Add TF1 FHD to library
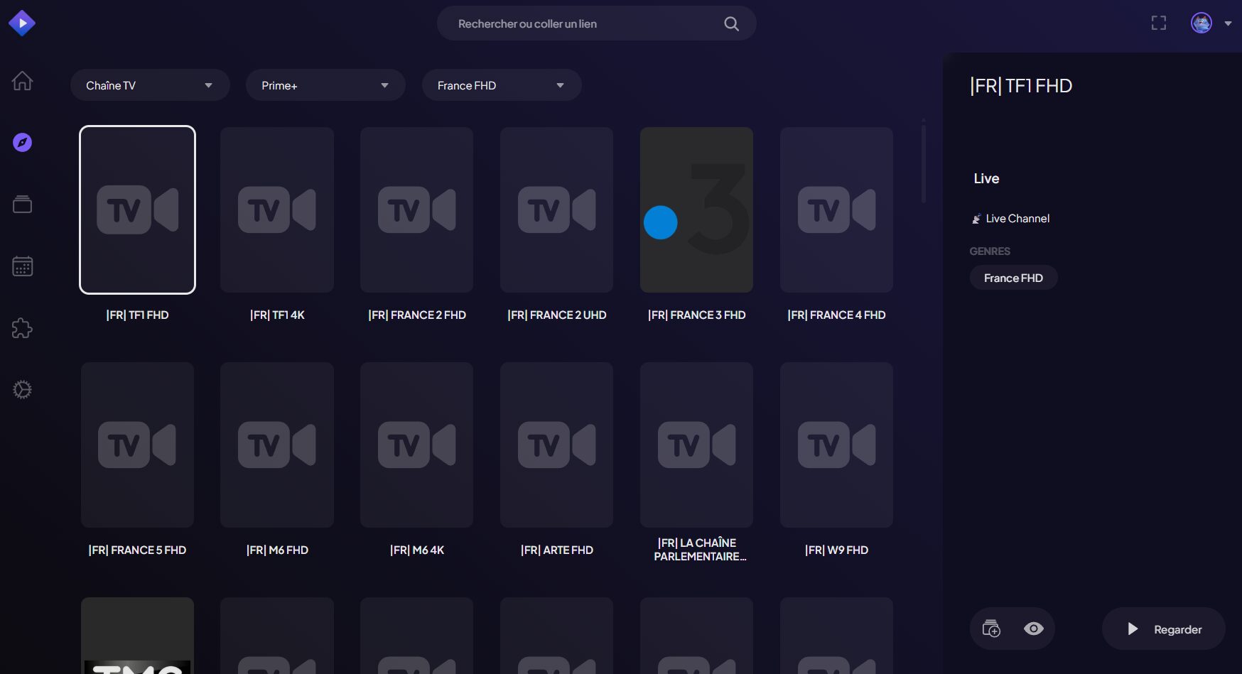 (x=991, y=629)
